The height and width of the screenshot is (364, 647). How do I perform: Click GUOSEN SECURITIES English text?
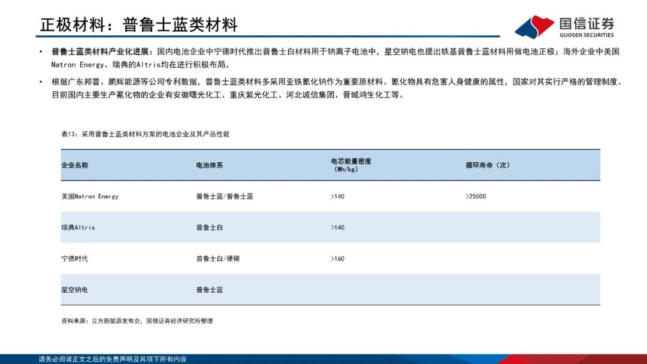586,35
